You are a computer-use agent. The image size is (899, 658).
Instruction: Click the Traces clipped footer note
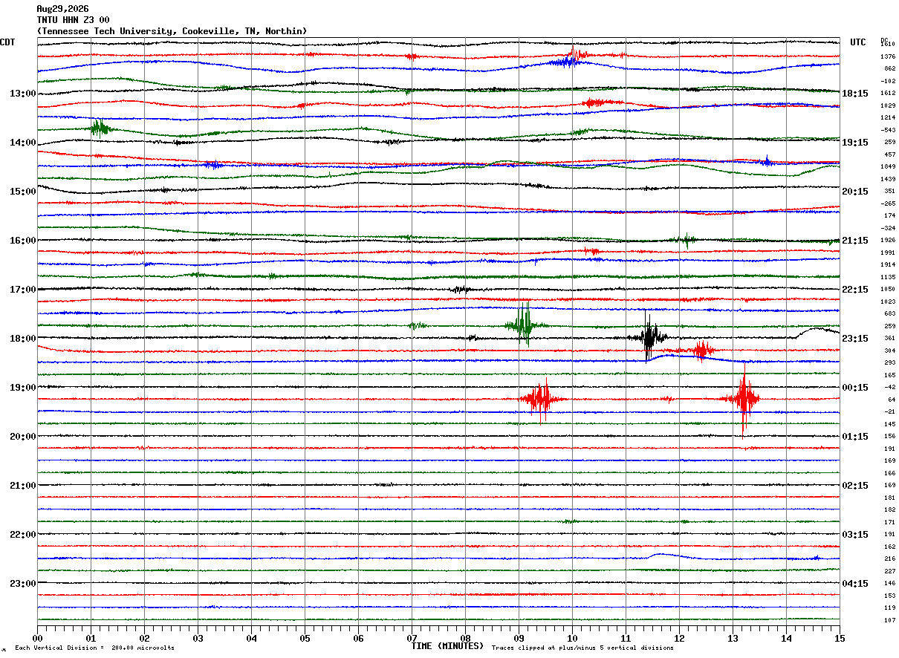582,648
